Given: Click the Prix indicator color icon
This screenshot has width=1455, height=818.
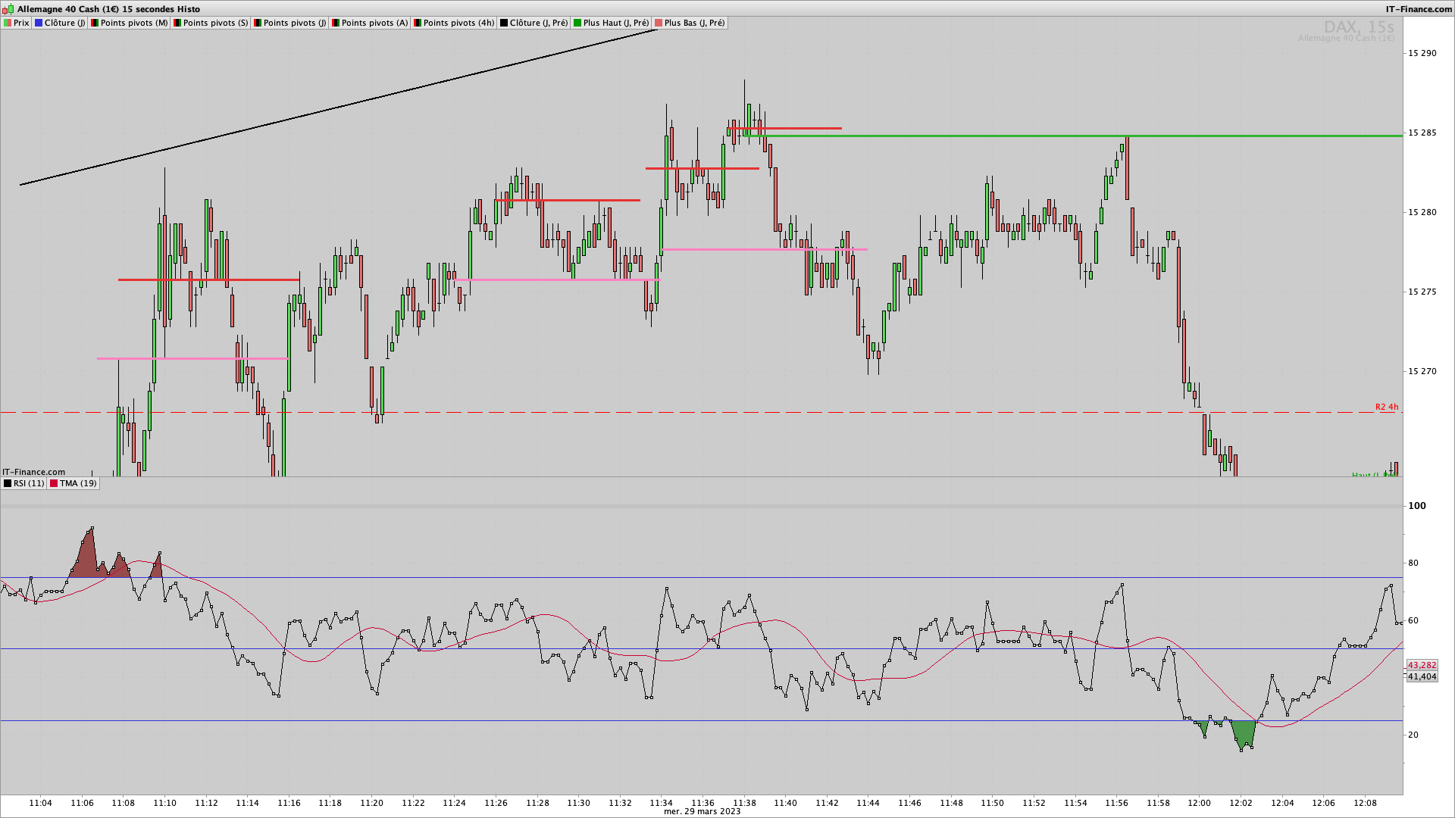Looking at the screenshot, I should (x=8, y=23).
